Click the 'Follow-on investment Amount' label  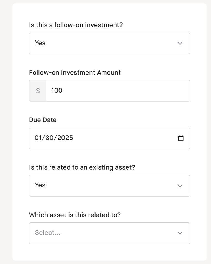[75, 73]
